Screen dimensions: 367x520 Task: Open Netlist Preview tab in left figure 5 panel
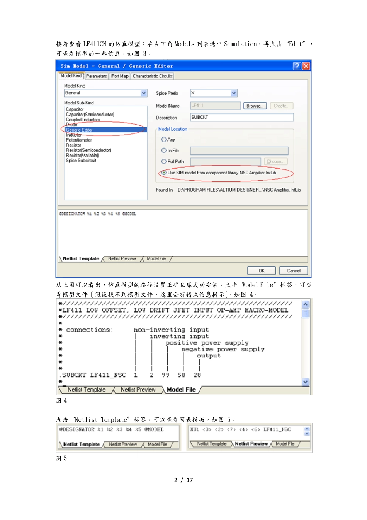coord(123,445)
